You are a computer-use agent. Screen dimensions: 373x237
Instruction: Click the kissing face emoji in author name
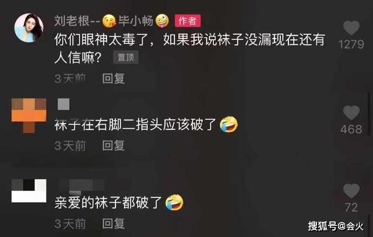(x=109, y=21)
